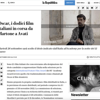Open the GEDI SMILE link
This screenshot has height=100, width=100.
[80, 3]
